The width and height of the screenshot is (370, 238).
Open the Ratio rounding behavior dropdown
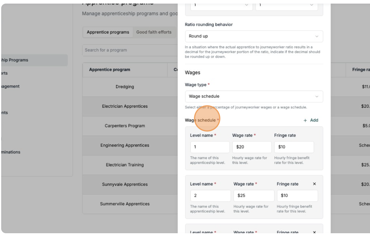coord(254,36)
